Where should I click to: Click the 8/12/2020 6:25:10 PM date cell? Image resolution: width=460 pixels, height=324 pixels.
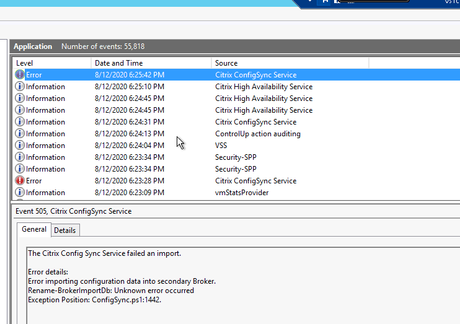click(x=130, y=87)
